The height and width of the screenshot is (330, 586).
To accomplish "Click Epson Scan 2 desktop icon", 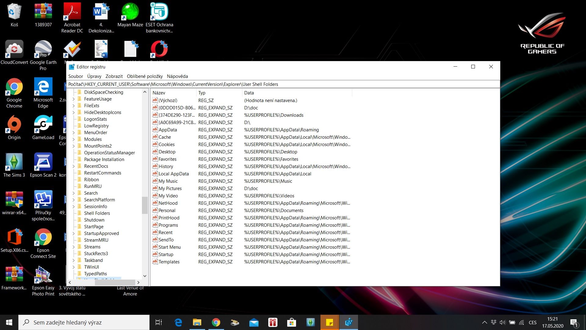I will [x=43, y=162].
